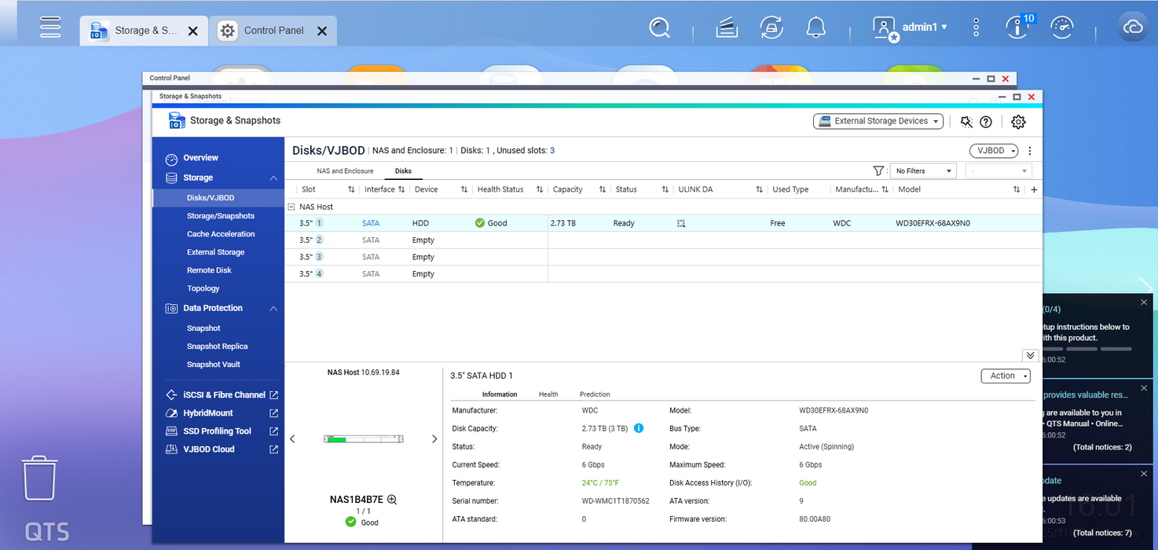The height and width of the screenshot is (550, 1158).
Task: Open the VJBOD button menu
Action: pyautogui.click(x=994, y=151)
